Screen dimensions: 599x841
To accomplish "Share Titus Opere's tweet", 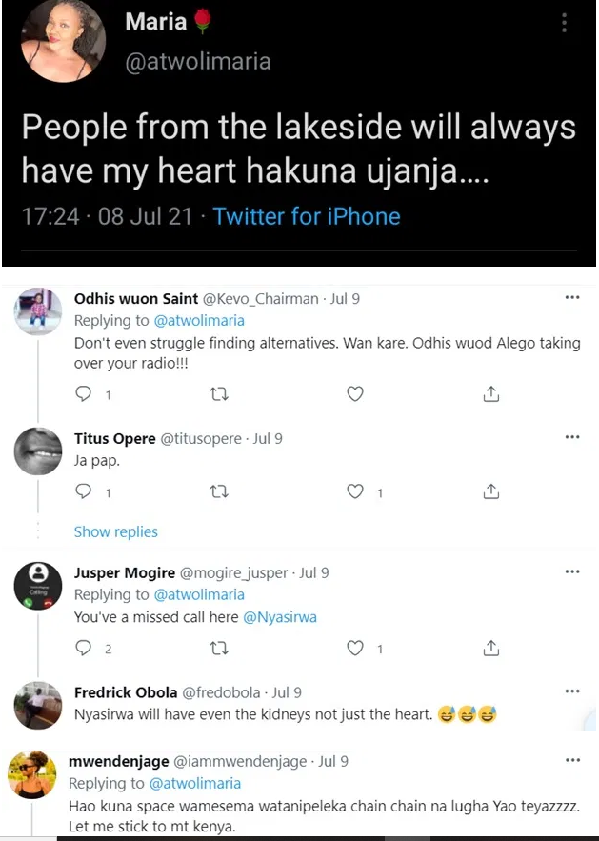I will tap(491, 492).
